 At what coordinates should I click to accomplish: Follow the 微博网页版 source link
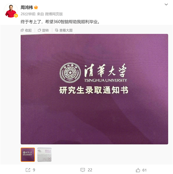click(54, 14)
